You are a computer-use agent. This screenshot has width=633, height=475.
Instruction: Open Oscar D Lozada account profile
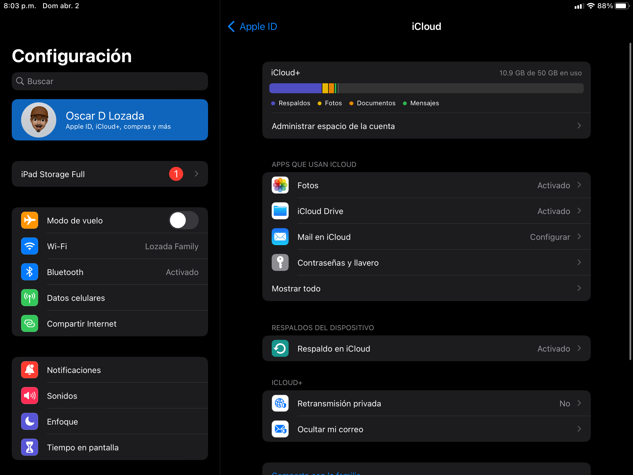click(110, 120)
